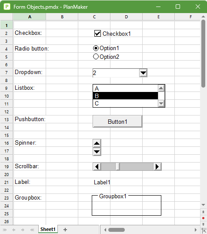207x234 pixels.
Task: Select column C header
Action: (x=94, y=17)
